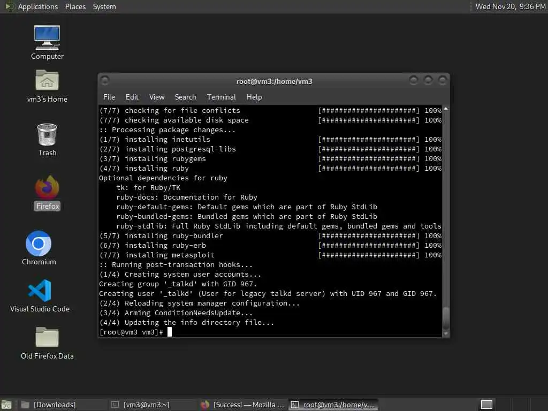Screen dimensions: 548x411
Task: Open the System menu
Action: pyautogui.click(x=104, y=6)
